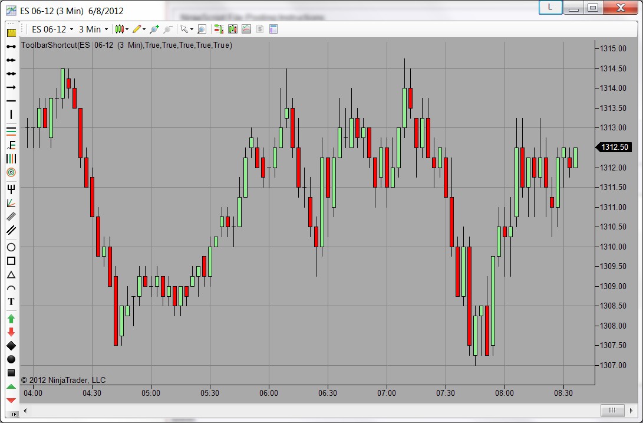The width and height of the screenshot is (643, 423).
Task: Open the zoom frame magnifier tool
Action: point(202,29)
